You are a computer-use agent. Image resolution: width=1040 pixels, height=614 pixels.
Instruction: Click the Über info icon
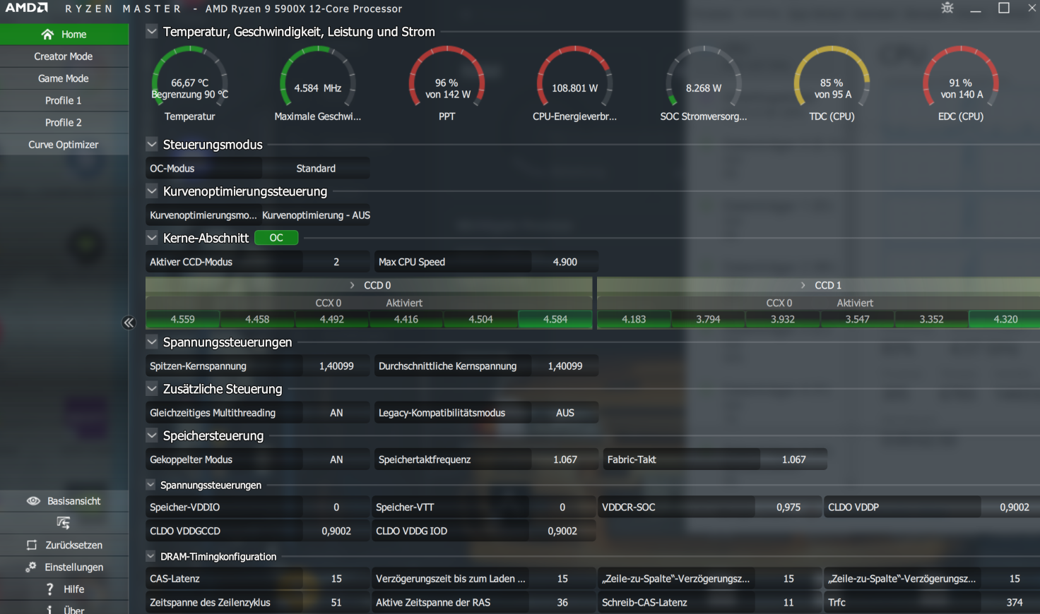point(49,610)
